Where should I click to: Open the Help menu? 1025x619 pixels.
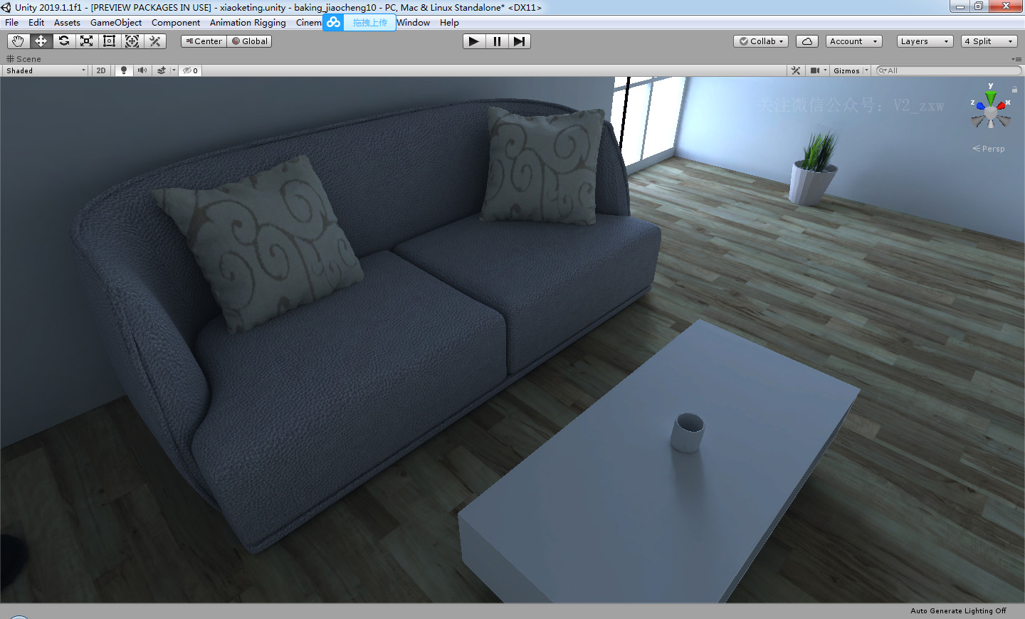449,23
